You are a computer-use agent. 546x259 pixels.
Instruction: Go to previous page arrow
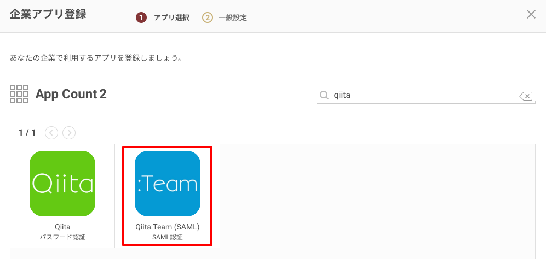(51, 132)
